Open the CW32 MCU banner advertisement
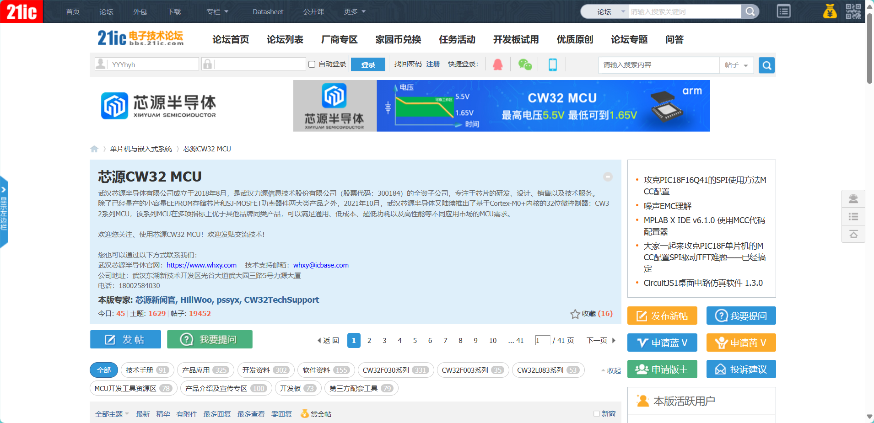 tap(502, 106)
